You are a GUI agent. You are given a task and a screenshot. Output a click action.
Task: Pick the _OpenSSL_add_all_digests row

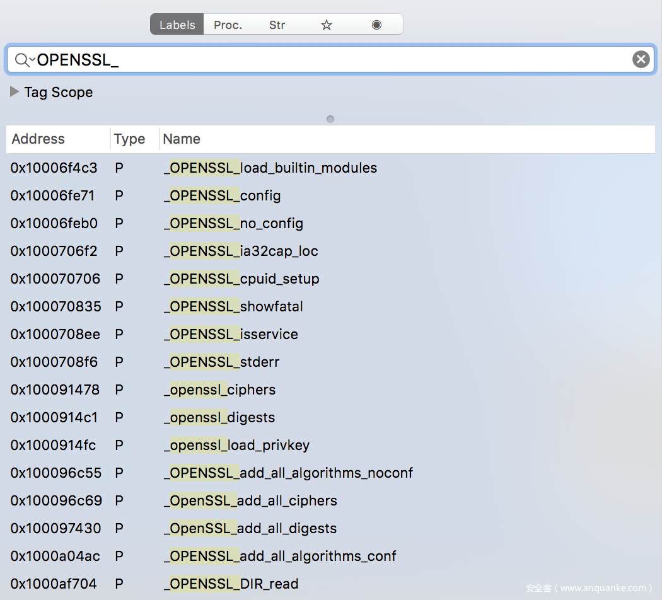250,529
